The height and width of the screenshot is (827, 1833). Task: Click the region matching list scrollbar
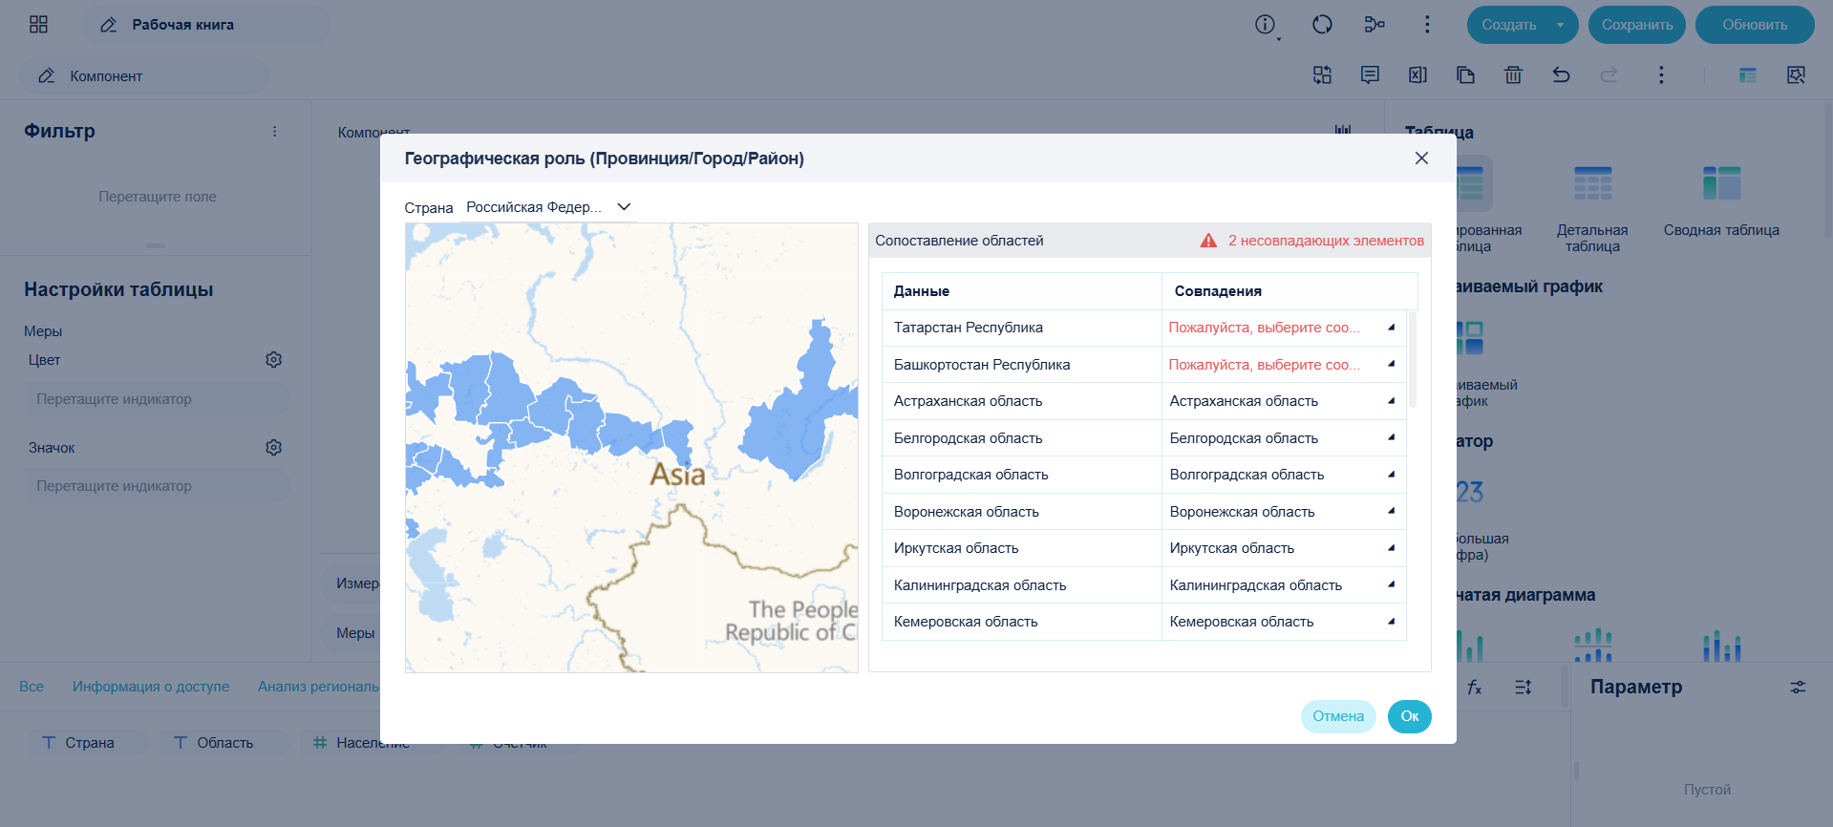(1413, 359)
